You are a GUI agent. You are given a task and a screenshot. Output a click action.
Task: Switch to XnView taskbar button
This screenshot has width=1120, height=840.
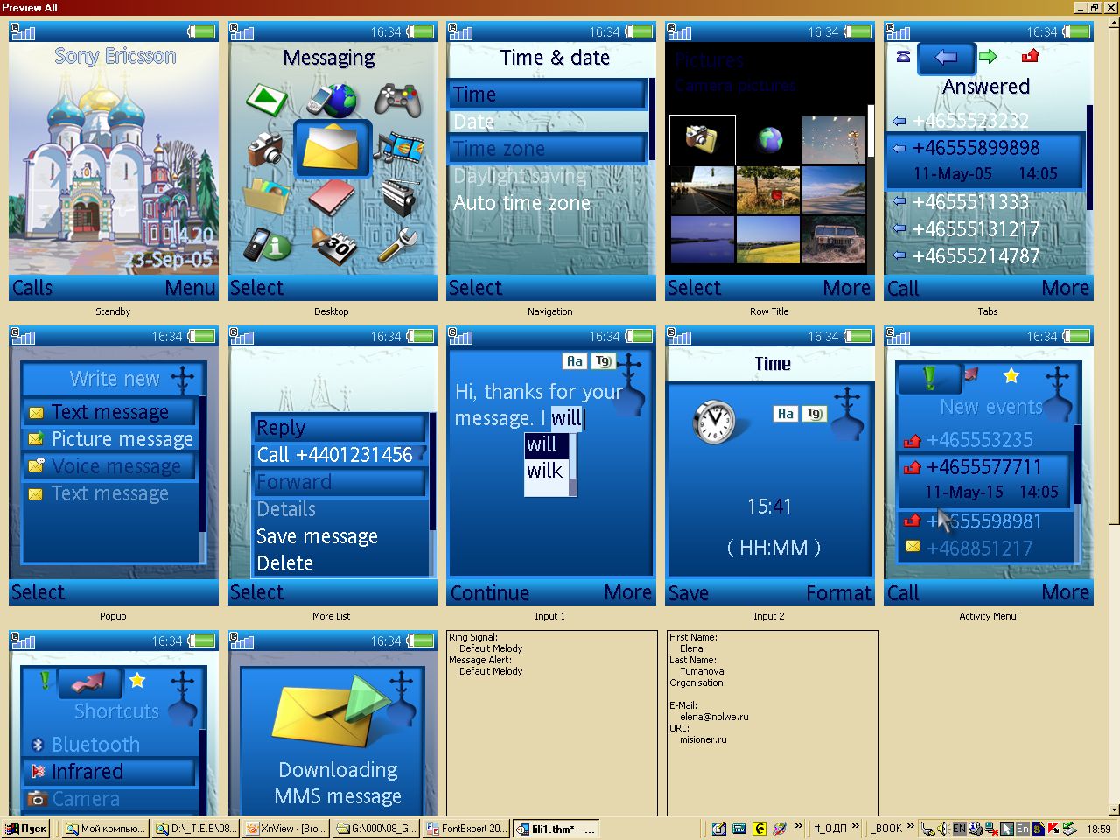(x=285, y=829)
